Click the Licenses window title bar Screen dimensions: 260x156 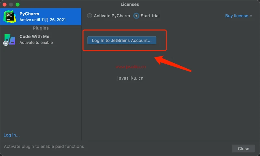click(130, 4)
